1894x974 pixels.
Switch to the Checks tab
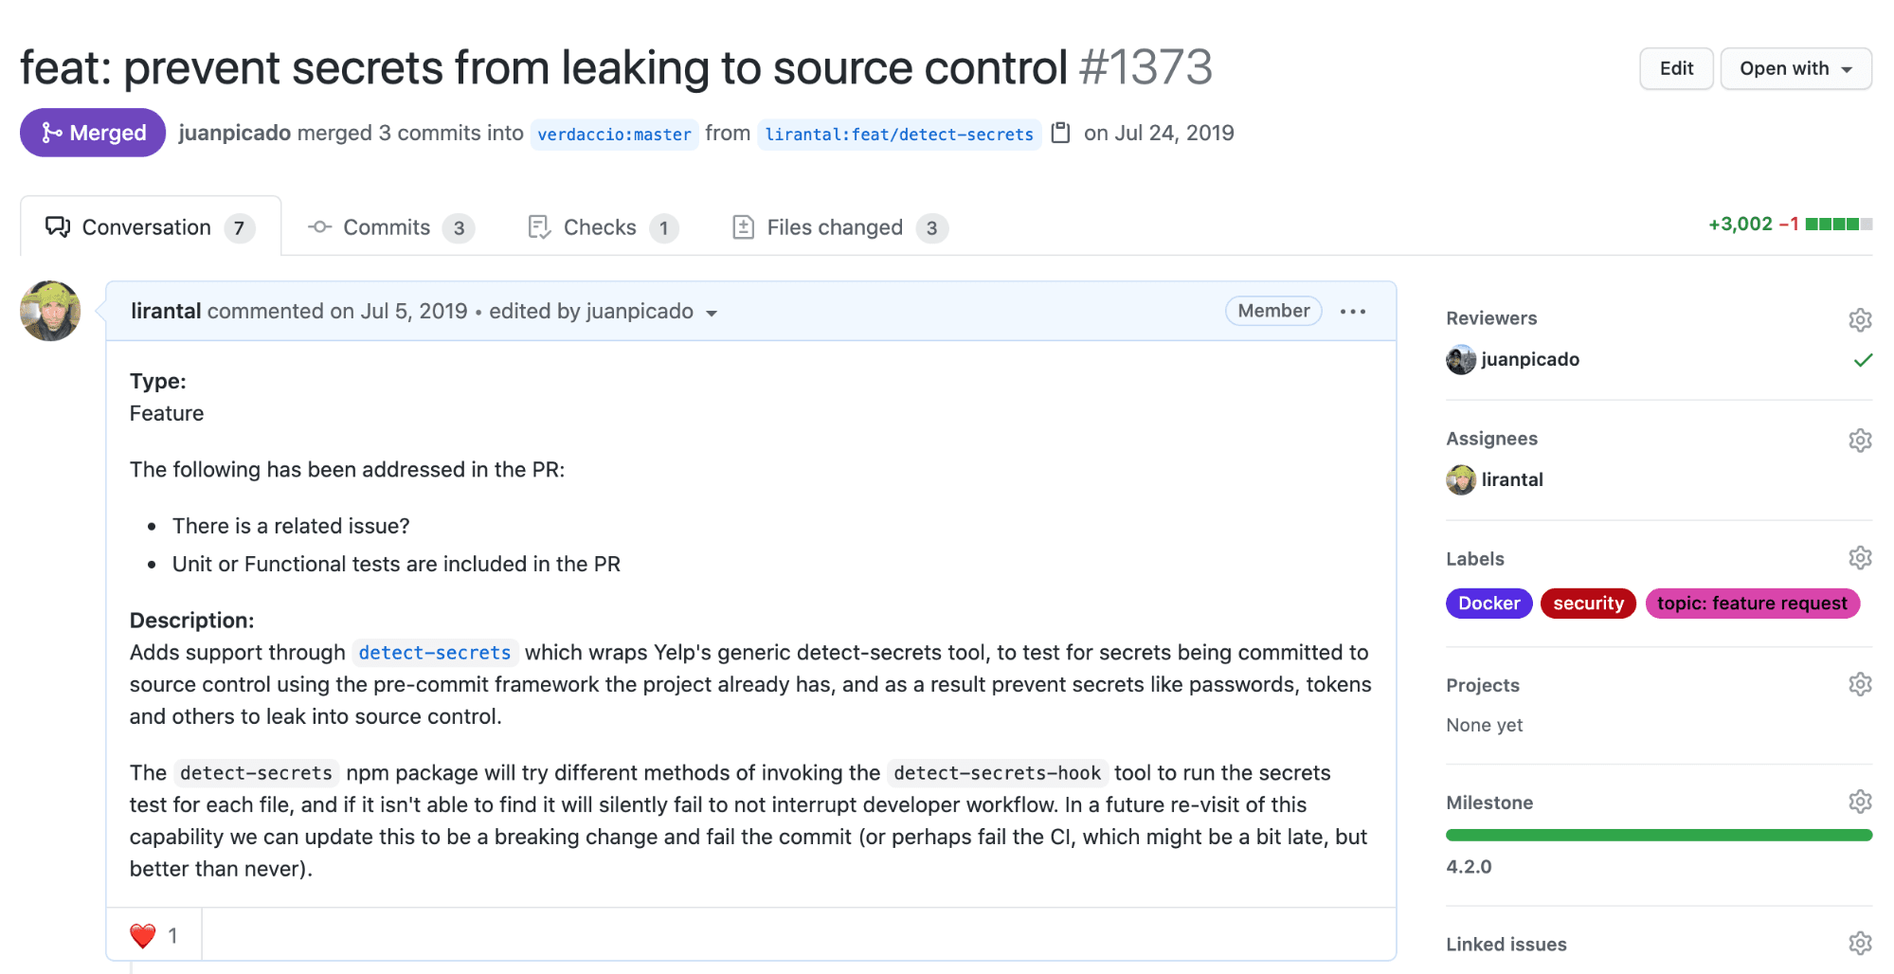tap(603, 227)
